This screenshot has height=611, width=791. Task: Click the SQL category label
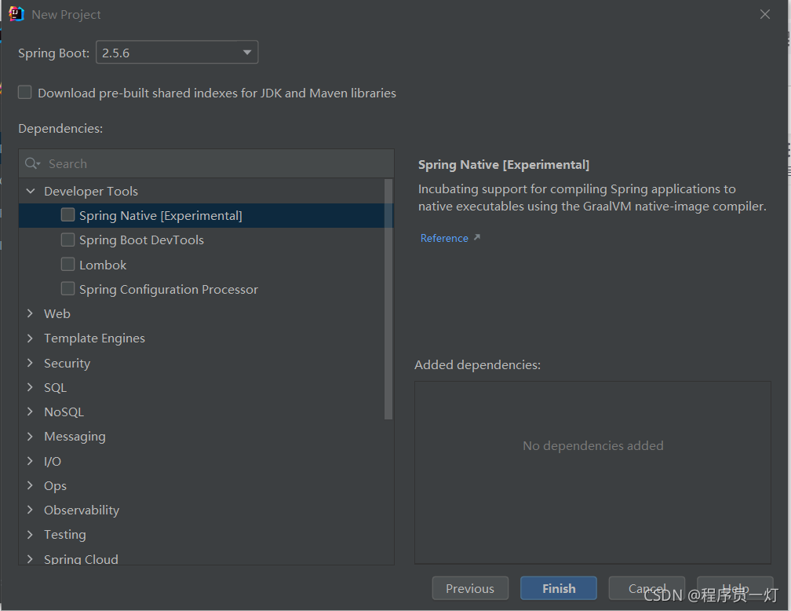55,387
